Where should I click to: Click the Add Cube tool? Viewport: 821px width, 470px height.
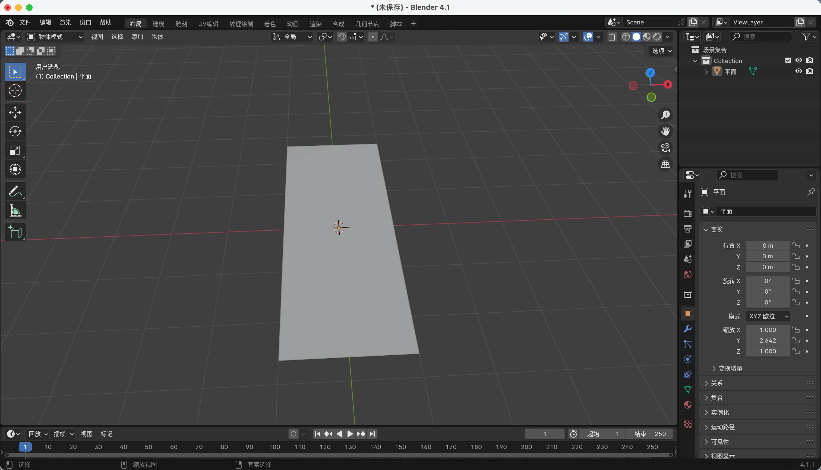(15, 232)
